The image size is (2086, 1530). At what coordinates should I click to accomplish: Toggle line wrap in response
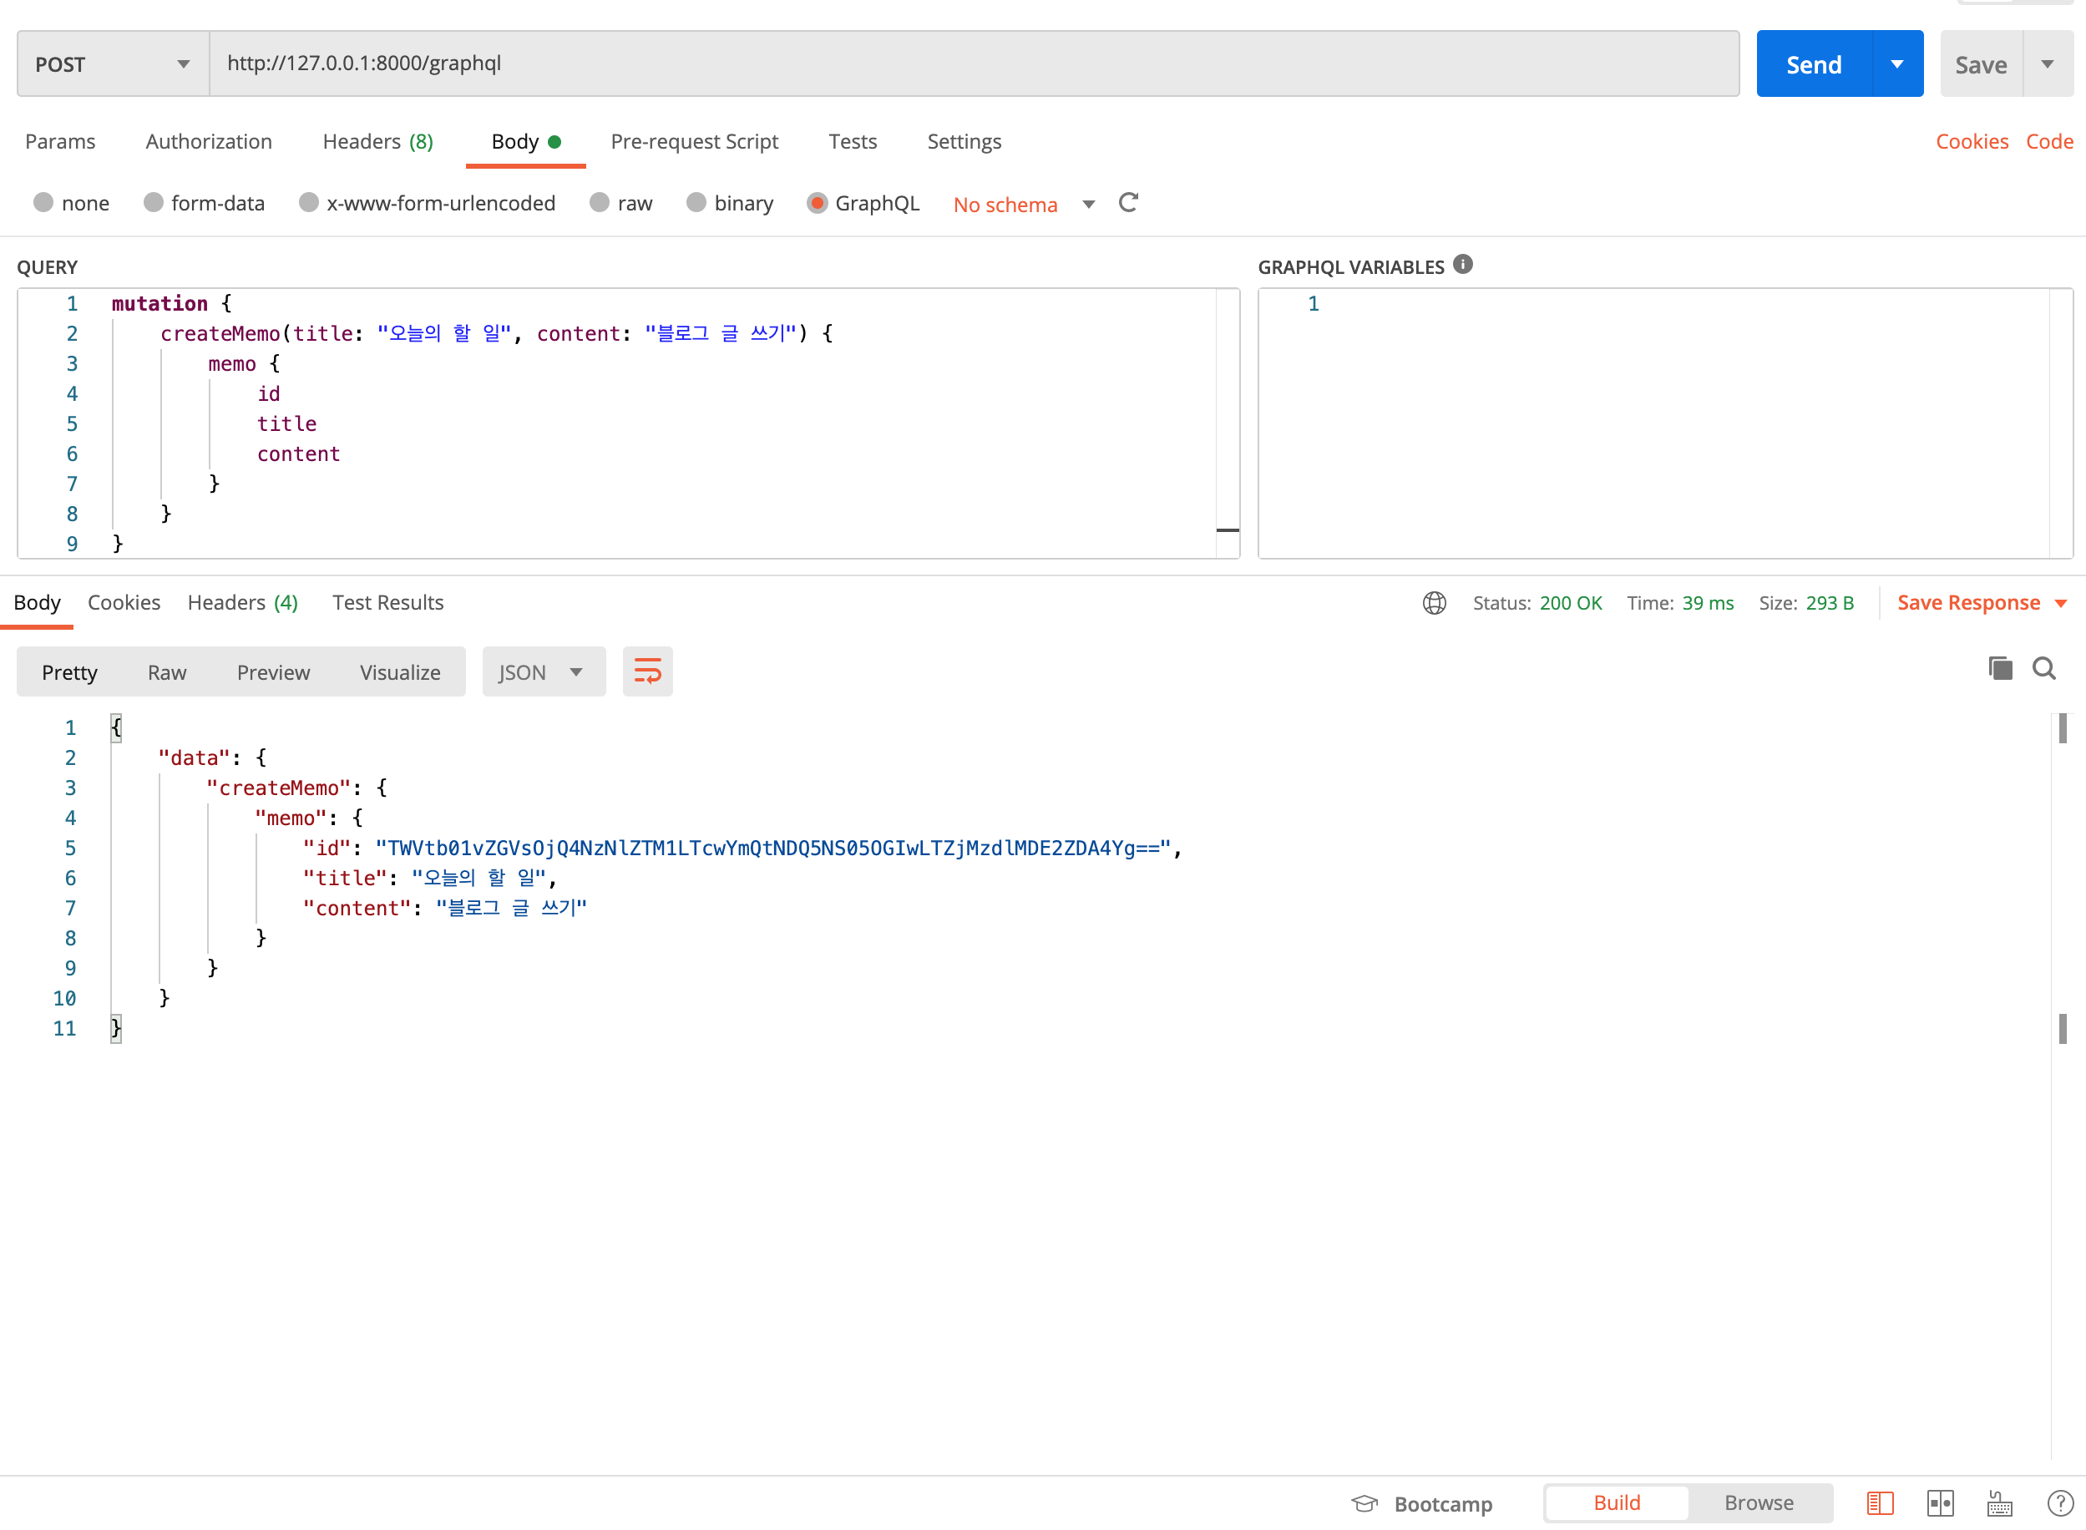[647, 671]
